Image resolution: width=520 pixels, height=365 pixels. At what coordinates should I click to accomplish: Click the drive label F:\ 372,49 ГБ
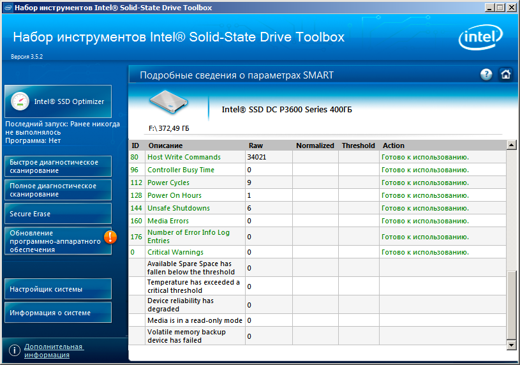click(169, 128)
